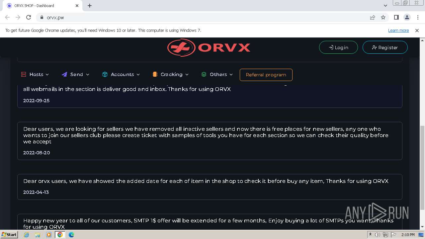
Task: Open Microsoft Edge from taskbar
Action: click(x=71, y=235)
